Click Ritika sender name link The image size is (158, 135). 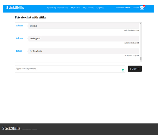coord(19,51)
